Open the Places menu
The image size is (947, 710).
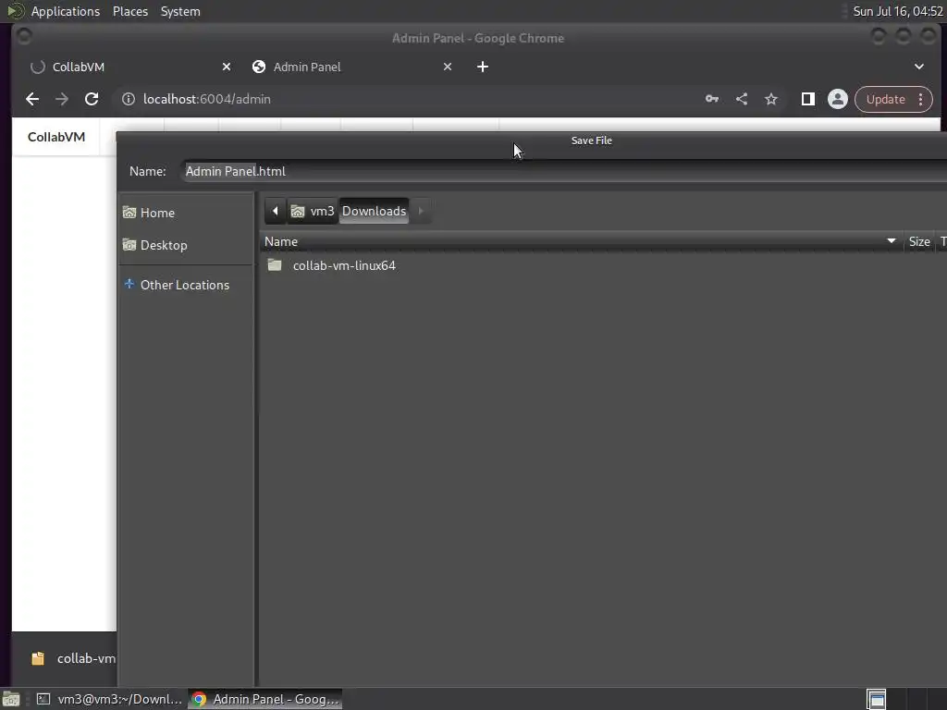(129, 11)
